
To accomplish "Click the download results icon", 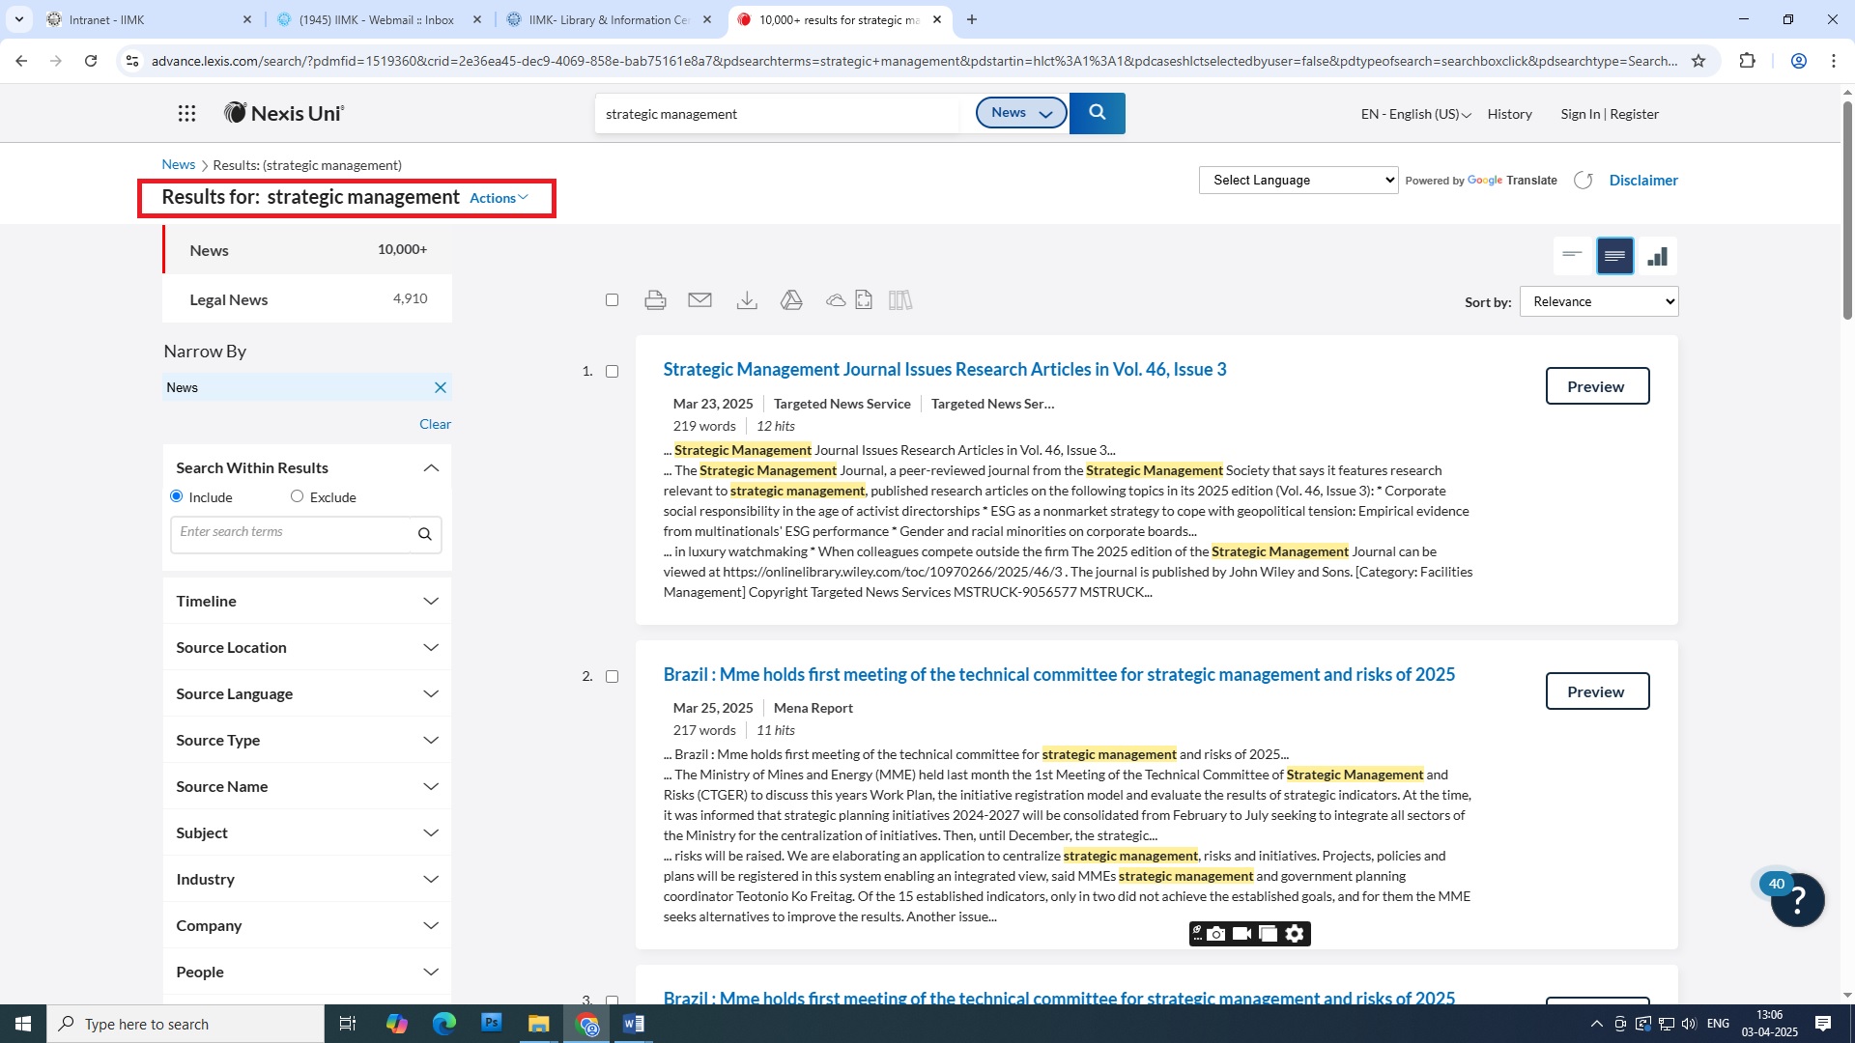I will tap(746, 300).
